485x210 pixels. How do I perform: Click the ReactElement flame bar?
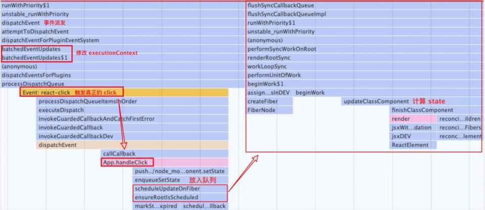(410, 145)
